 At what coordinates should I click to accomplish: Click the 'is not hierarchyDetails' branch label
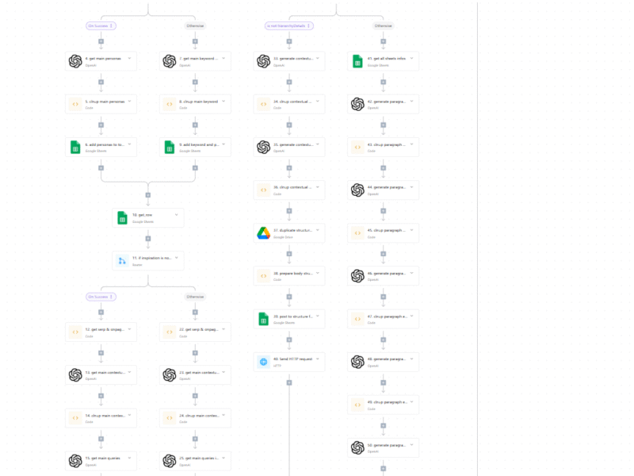coord(288,25)
